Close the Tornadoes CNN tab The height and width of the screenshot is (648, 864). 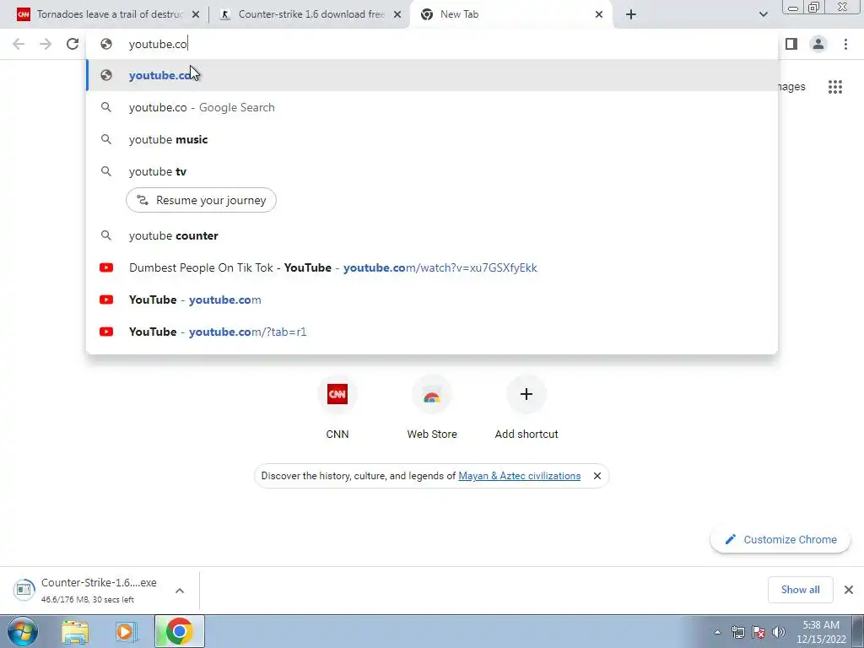point(196,14)
